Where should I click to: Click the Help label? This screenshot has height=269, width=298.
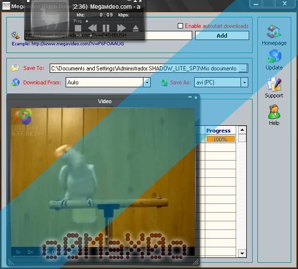pyautogui.click(x=274, y=123)
